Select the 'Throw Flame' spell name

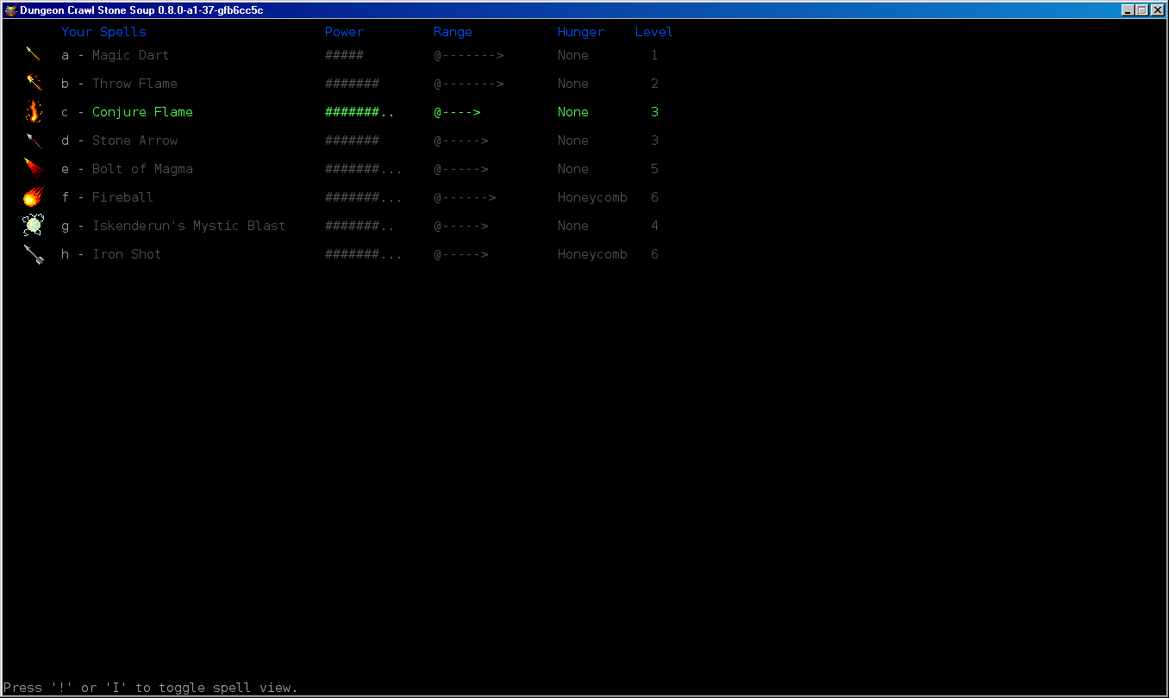134,84
